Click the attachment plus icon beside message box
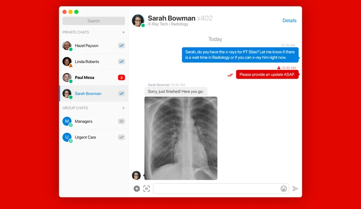The width and height of the screenshot is (361, 209). pyautogui.click(x=137, y=189)
